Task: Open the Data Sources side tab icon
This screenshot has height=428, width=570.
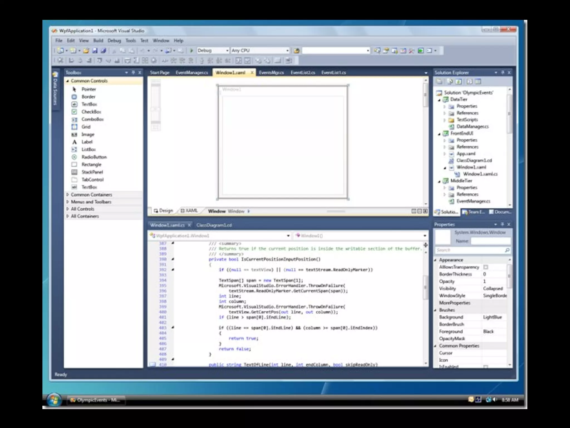Action: [55, 75]
